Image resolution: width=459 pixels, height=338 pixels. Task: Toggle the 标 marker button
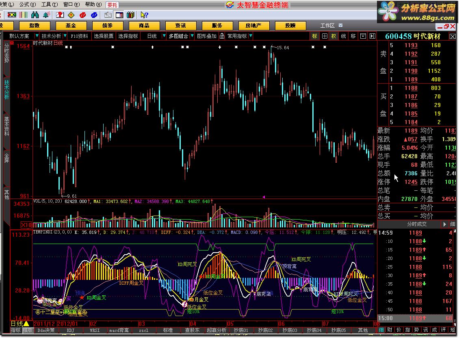(x=315, y=36)
